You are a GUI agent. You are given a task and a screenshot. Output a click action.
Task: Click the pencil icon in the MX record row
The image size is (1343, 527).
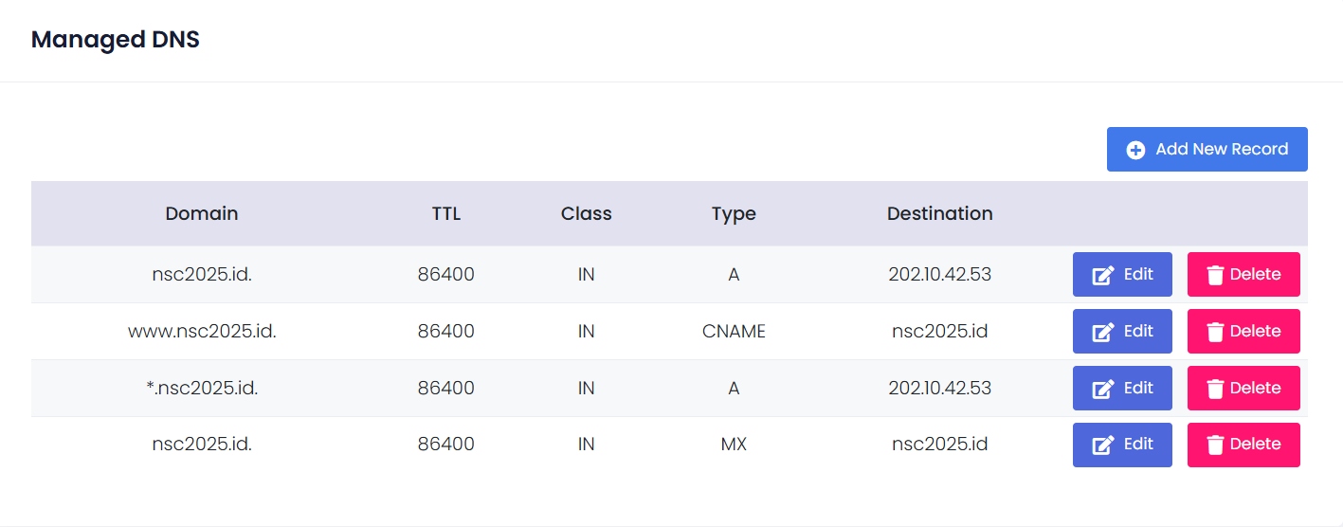(1103, 445)
